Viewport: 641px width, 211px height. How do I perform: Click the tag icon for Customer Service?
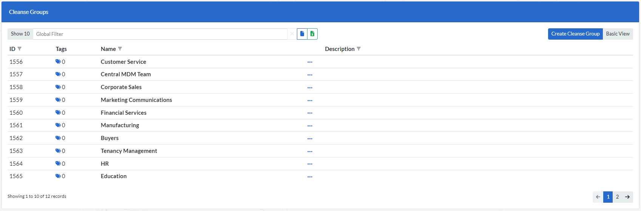pyautogui.click(x=58, y=62)
